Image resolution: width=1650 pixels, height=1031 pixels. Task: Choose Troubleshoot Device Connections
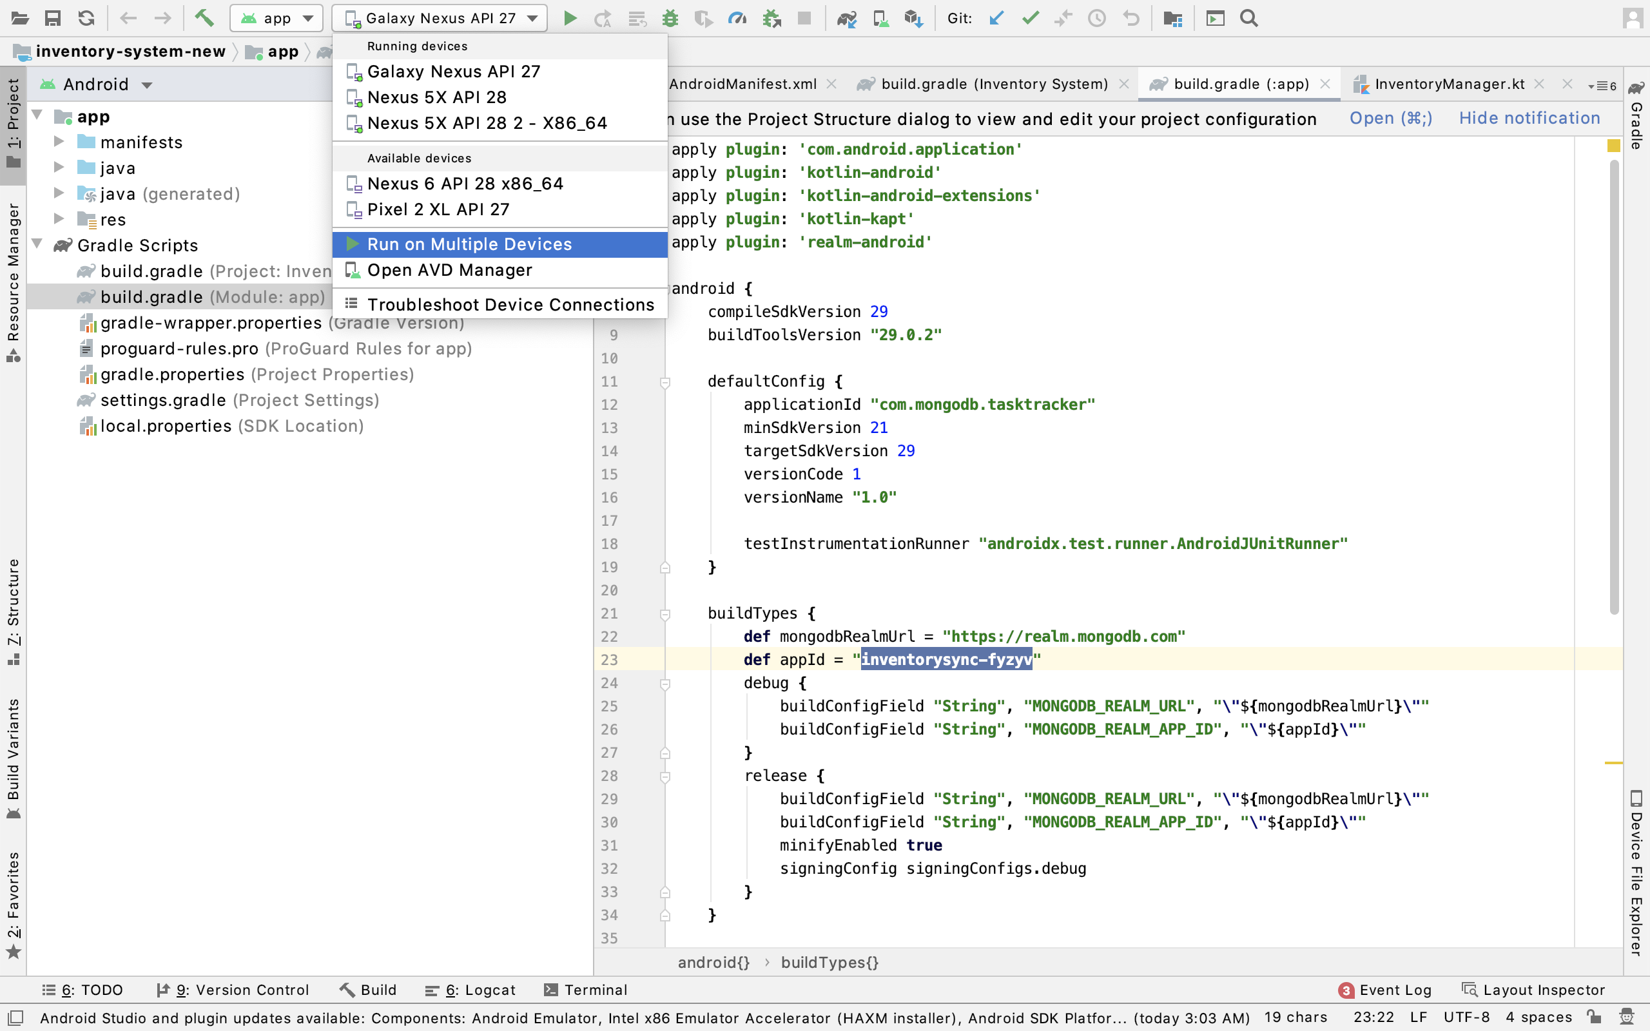500,305
